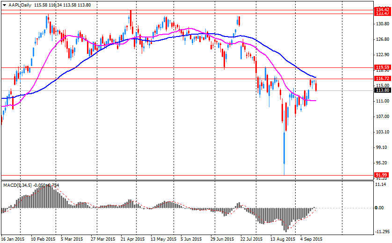Click the 103.10 price axis value
392x243 pixels.
tap(384, 132)
